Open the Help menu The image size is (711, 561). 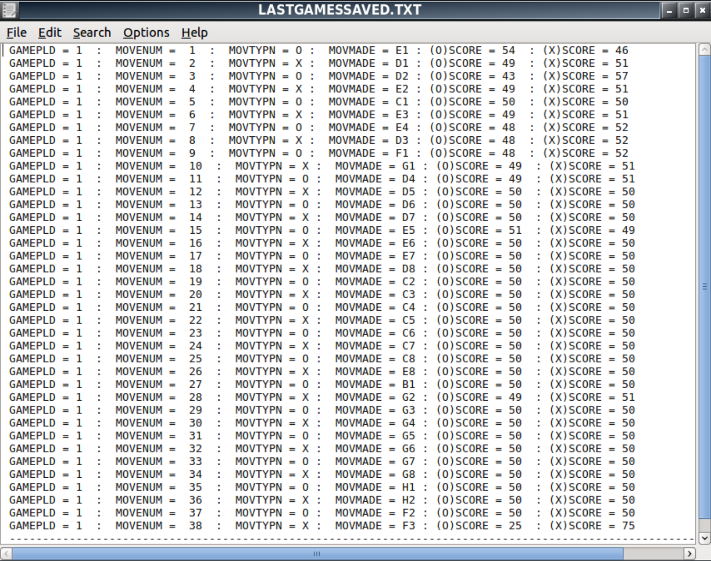click(x=195, y=32)
